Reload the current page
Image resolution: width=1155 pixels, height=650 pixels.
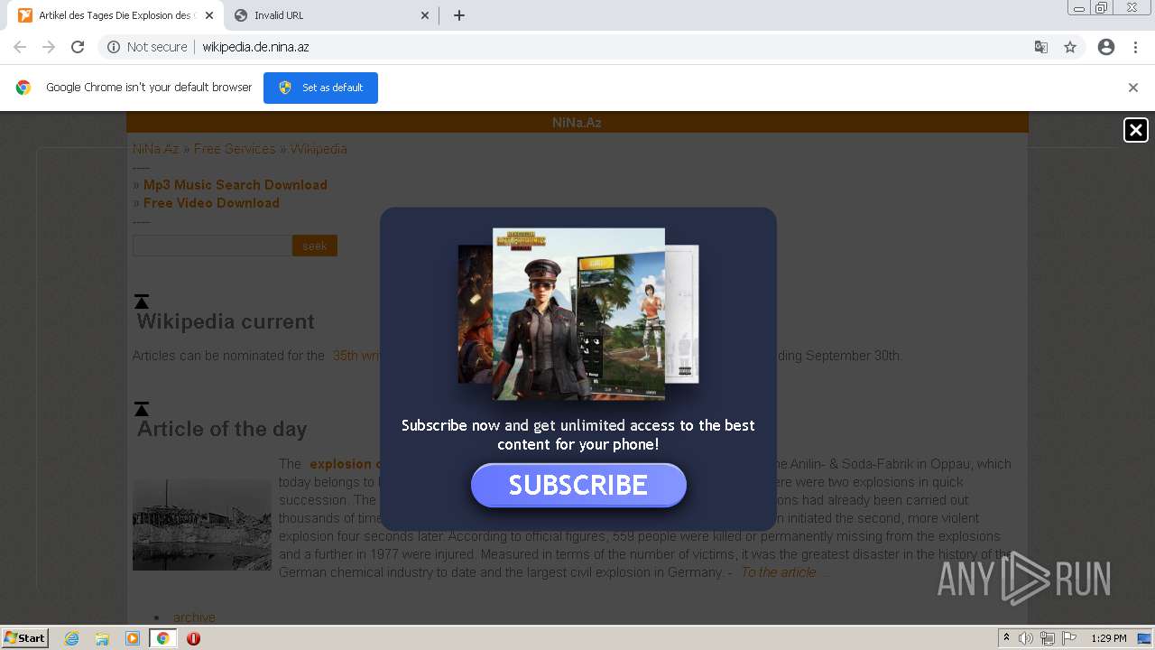(78, 47)
